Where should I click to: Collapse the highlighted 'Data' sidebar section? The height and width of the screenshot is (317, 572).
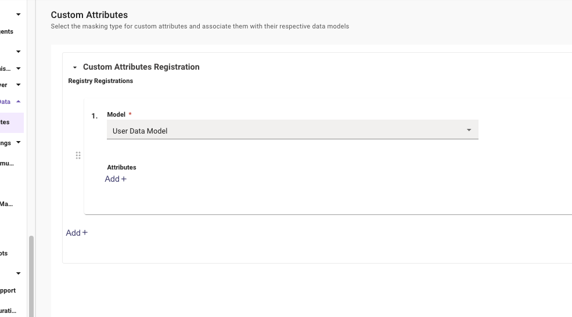point(19,102)
